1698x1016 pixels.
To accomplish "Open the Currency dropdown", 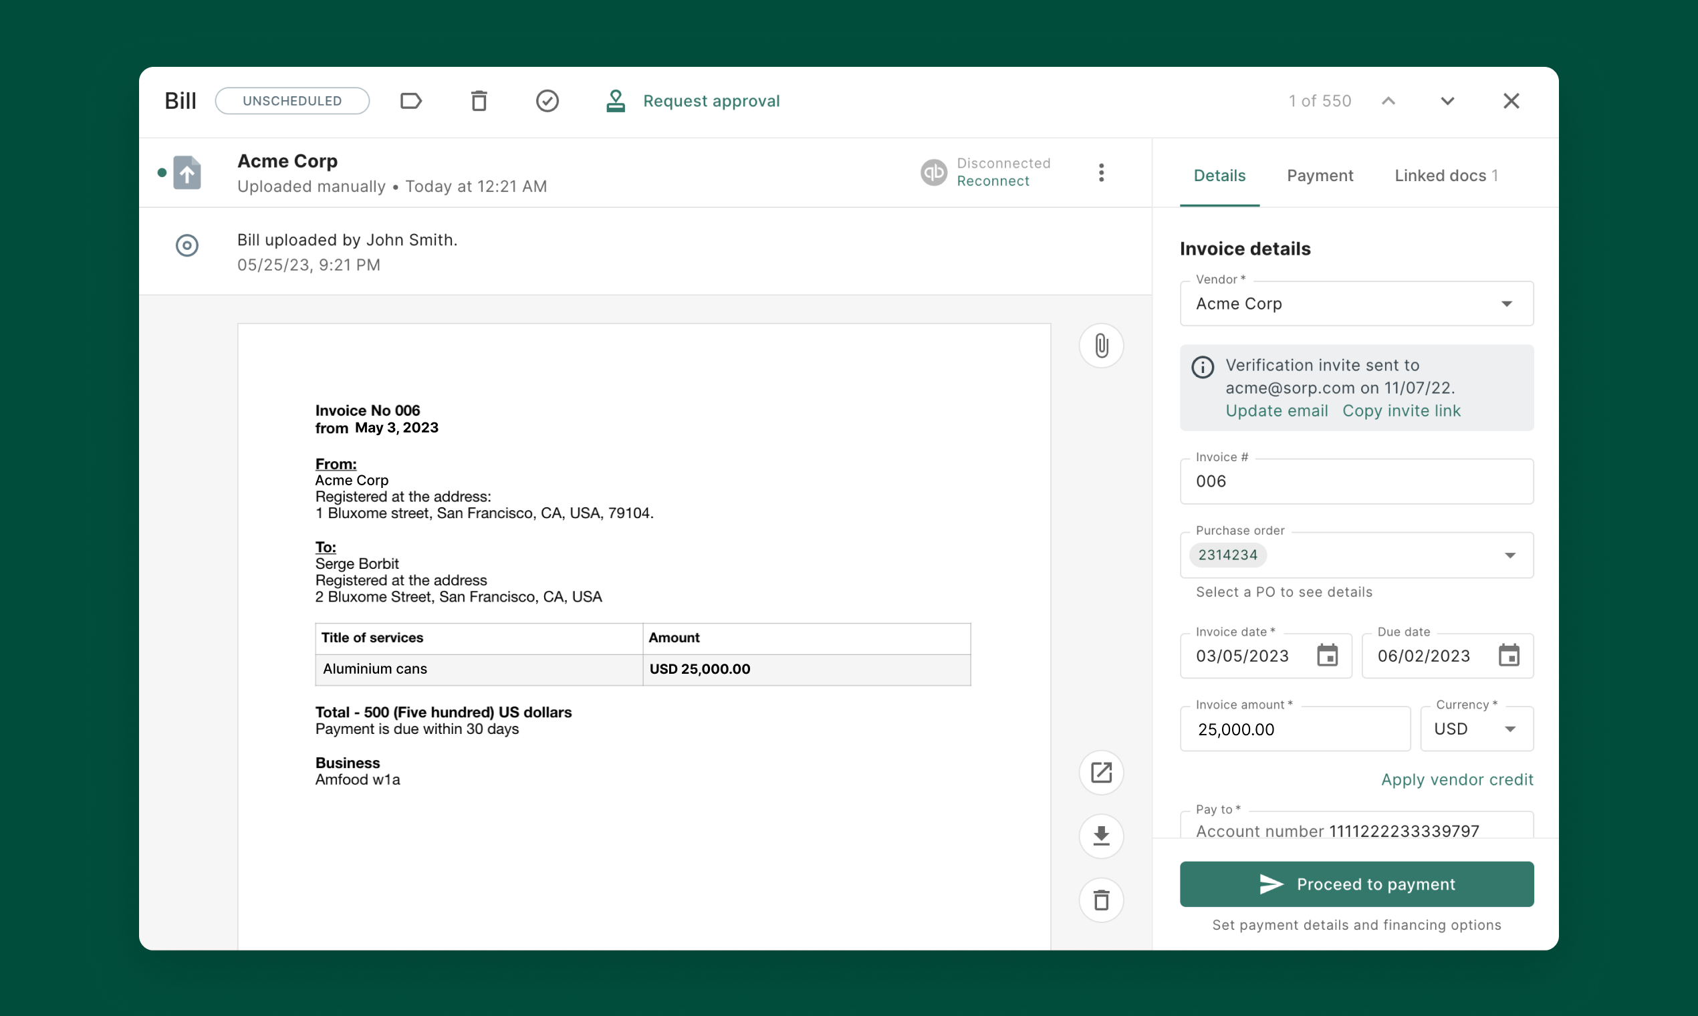I will click(1510, 729).
